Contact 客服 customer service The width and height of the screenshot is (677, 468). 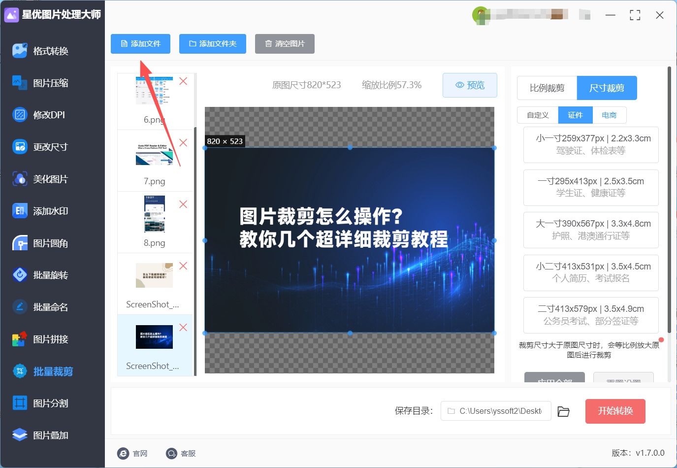[x=181, y=453]
